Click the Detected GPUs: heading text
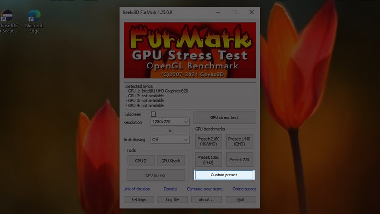 [139, 86]
